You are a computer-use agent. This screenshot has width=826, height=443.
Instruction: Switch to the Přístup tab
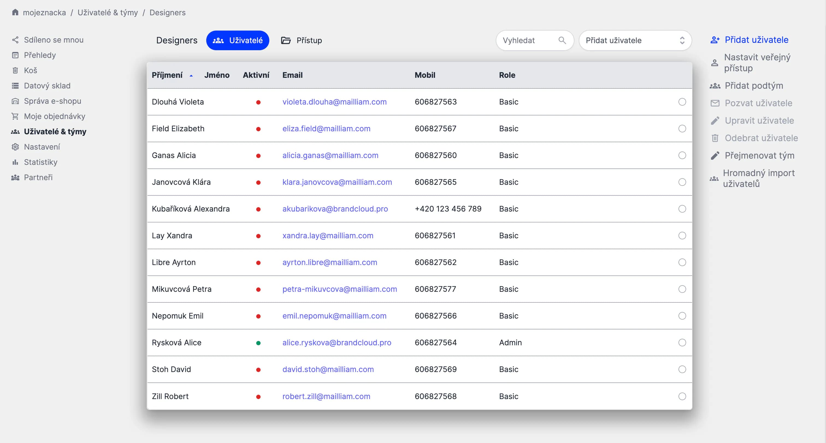(301, 40)
